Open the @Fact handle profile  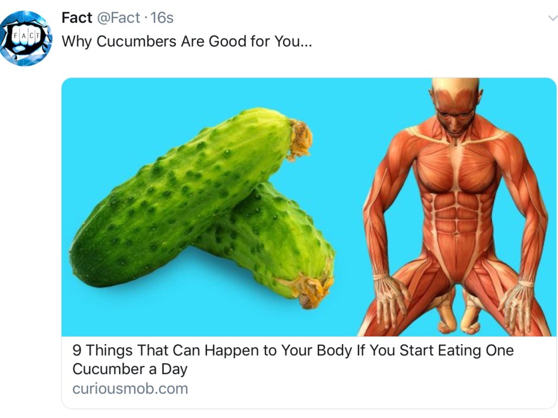(x=118, y=18)
